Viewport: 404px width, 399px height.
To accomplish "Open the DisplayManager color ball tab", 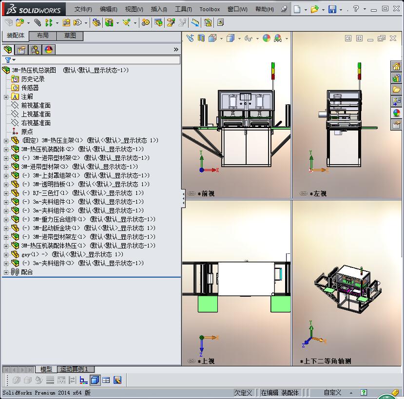I will click(x=49, y=50).
